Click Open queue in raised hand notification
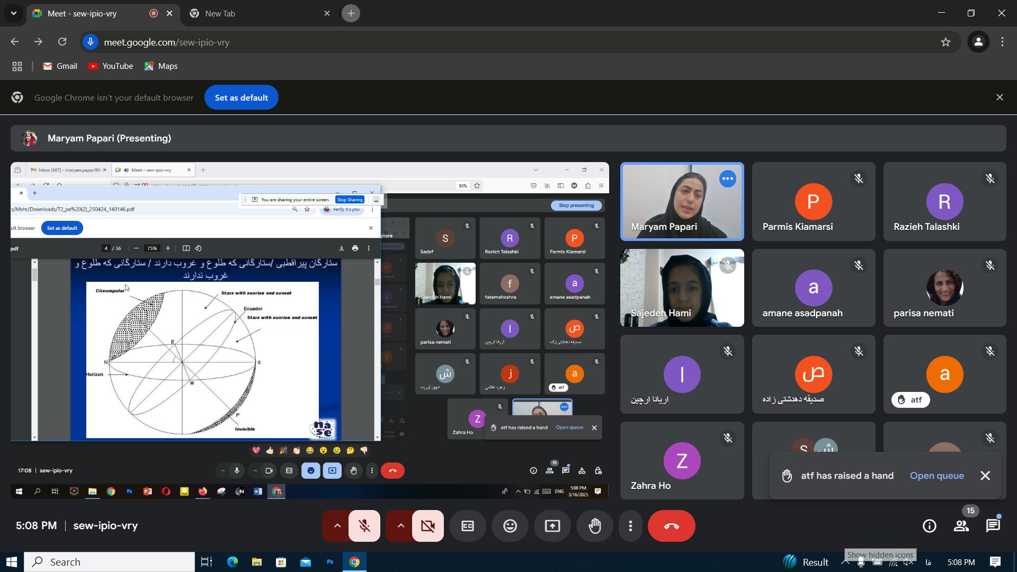The image size is (1017, 572). pos(936,476)
